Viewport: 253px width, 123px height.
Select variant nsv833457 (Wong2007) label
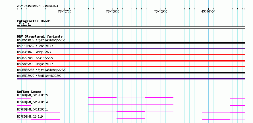pyautogui.click(x=34, y=52)
